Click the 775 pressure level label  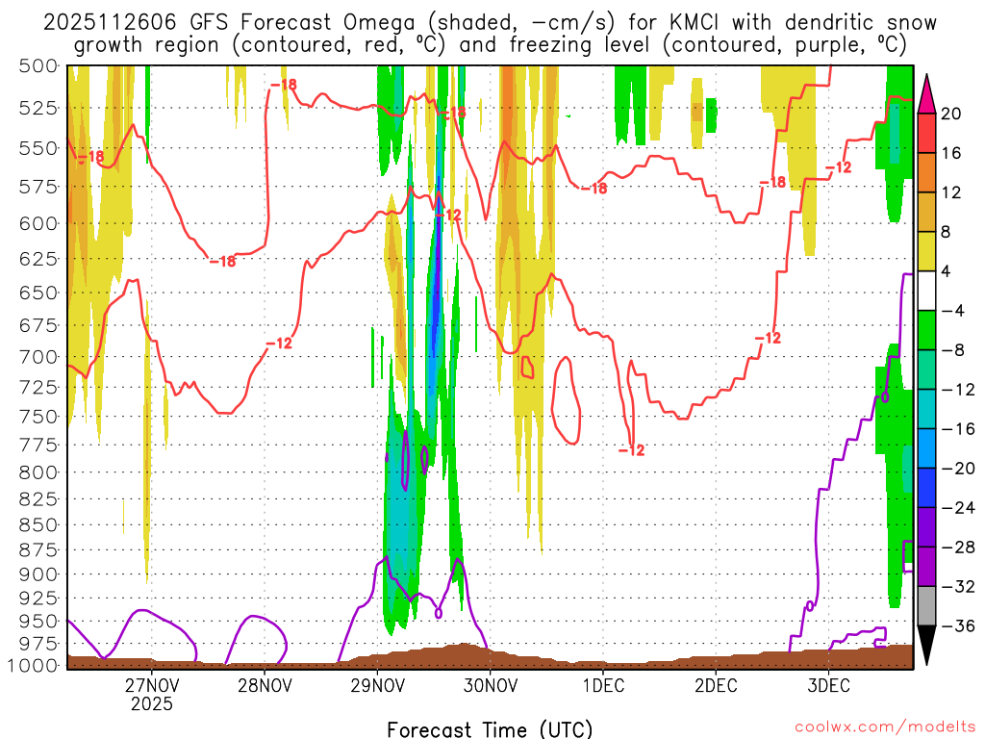(x=38, y=445)
